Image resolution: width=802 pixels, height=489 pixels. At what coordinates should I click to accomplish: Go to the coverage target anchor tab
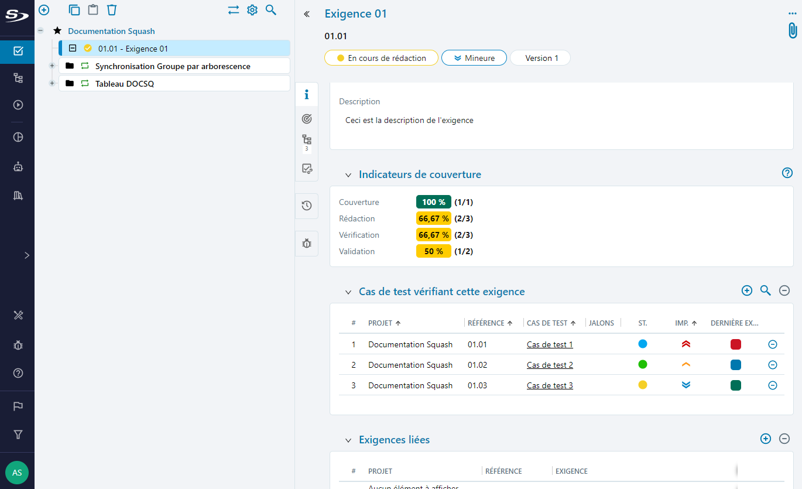307,119
